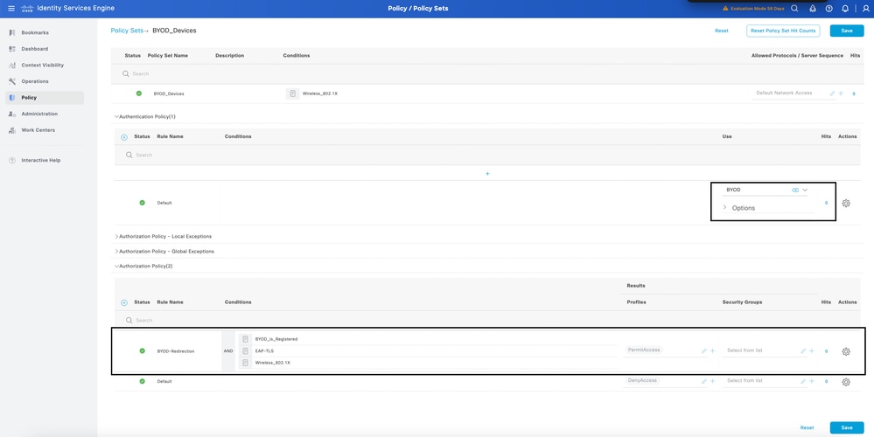Add profile next to DenyAccess with plus
This screenshot has width=874, height=437.
[x=712, y=381]
